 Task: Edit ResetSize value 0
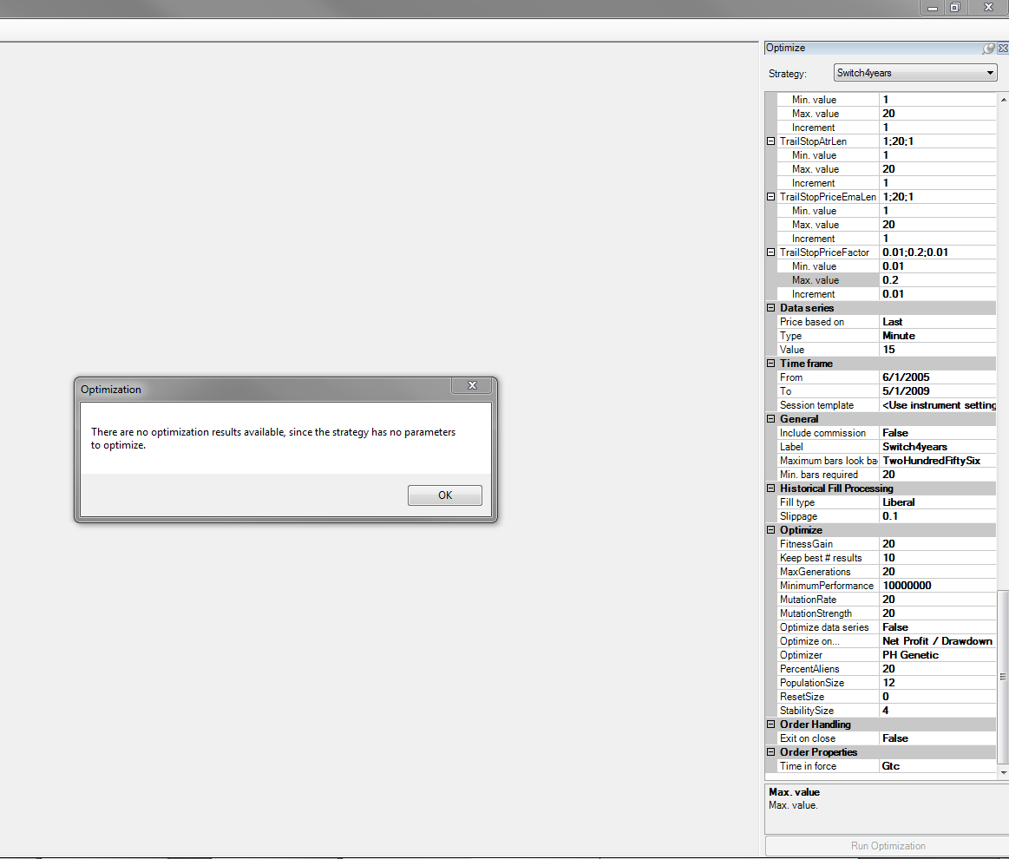[938, 697]
